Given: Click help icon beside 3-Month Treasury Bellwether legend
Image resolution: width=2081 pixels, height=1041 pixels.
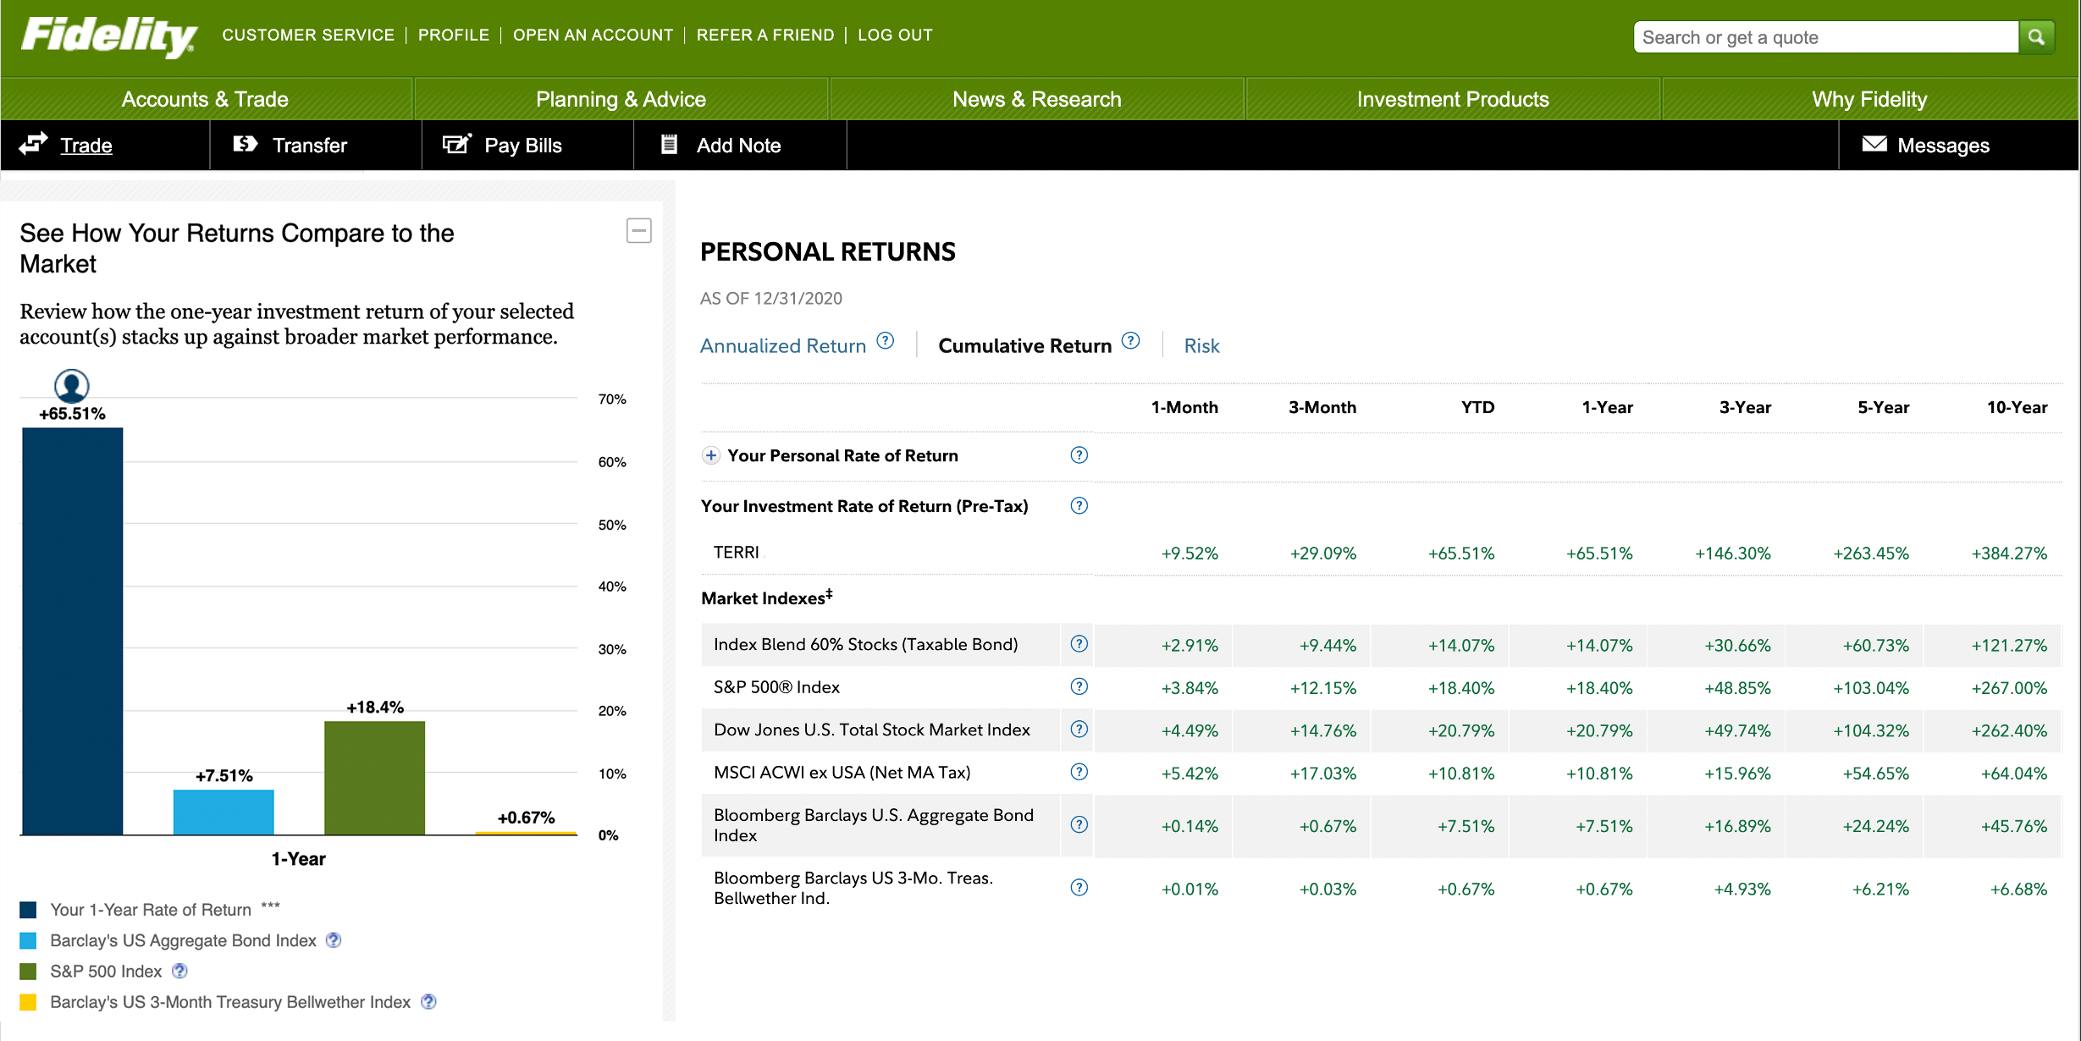Looking at the screenshot, I should tap(429, 1002).
